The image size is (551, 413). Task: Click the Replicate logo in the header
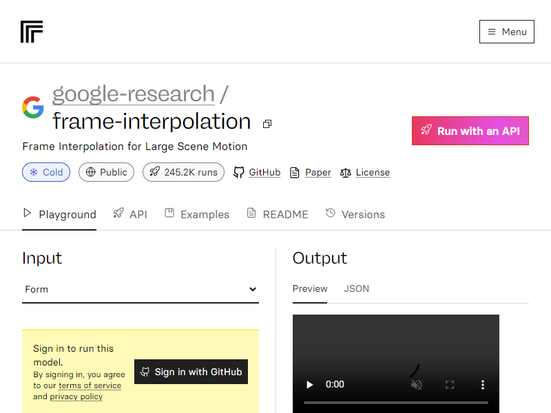32,32
